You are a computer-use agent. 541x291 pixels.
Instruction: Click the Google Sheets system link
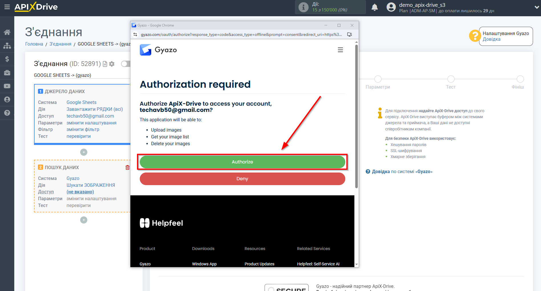click(x=81, y=102)
